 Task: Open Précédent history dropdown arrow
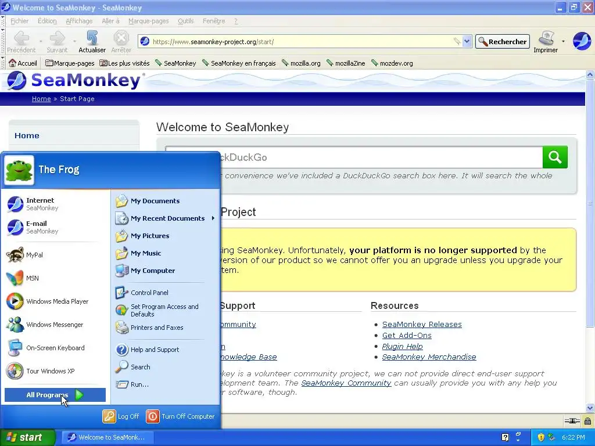(x=41, y=41)
